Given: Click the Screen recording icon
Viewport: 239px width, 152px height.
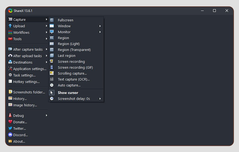Looking at the screenshot, I should point(52,61).
